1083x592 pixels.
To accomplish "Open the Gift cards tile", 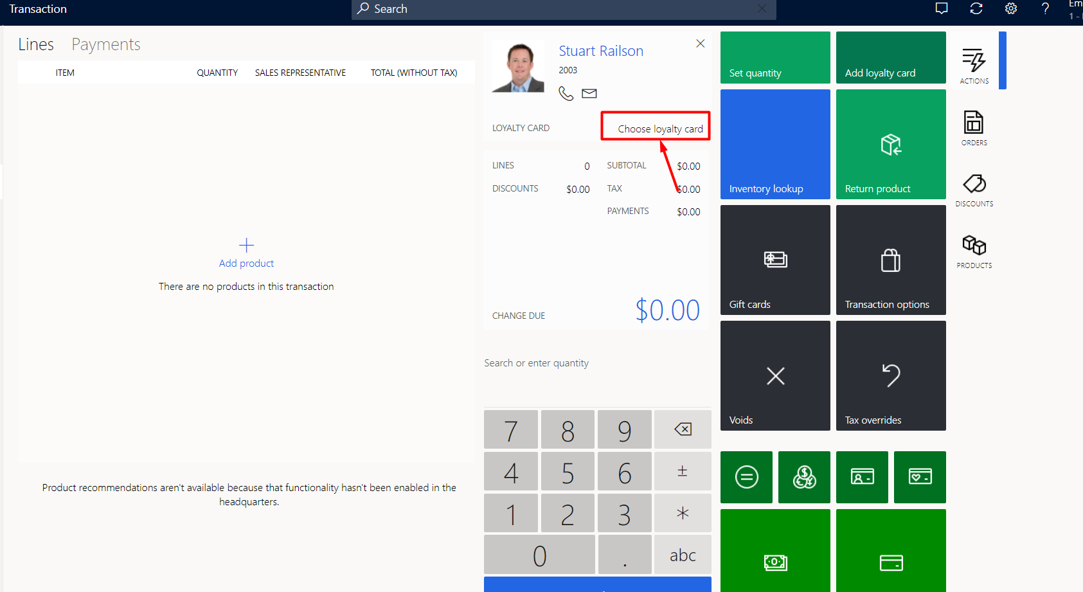I will (x=775, y=260).
